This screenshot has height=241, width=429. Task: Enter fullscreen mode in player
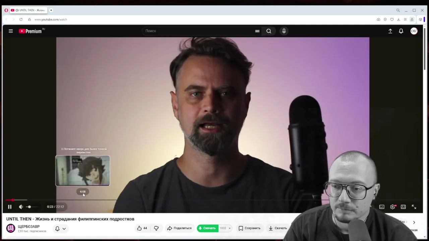(x=414, y=207)
